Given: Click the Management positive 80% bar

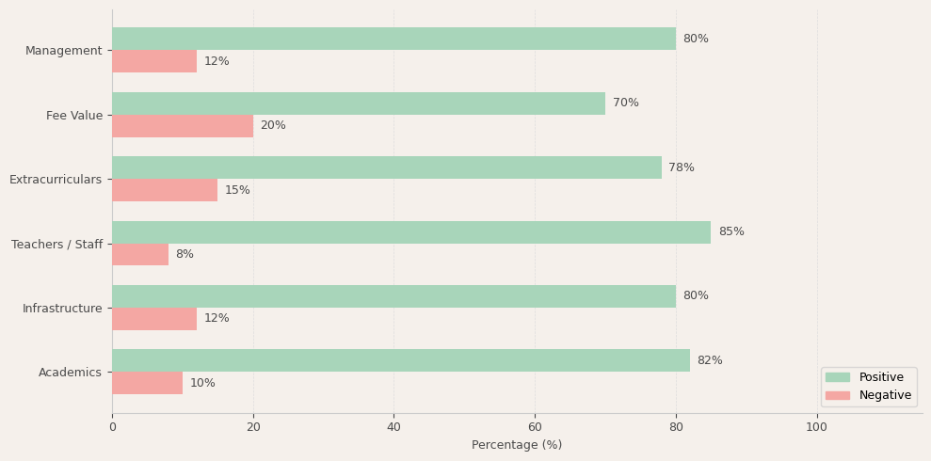Looking at the screenshot, I should pyautogui.click(x=393, y=39).
